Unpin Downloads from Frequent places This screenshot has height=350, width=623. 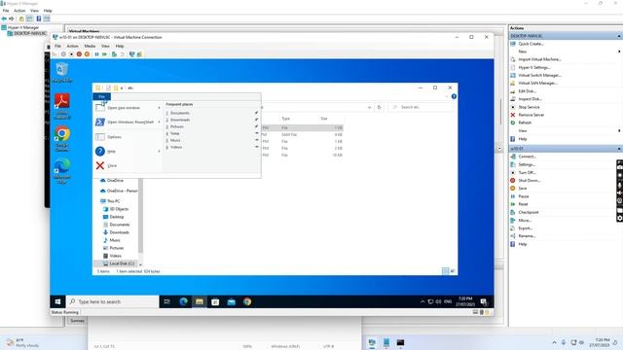point(257,120)
